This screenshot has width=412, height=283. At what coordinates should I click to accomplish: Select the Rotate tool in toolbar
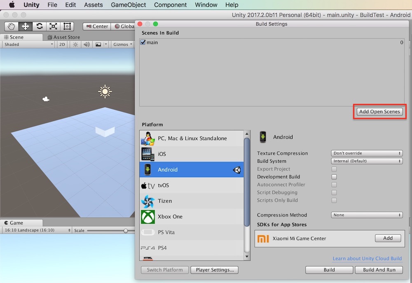[x=40, y=26]
